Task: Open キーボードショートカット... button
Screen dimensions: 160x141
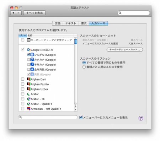Action: (125, 49)
